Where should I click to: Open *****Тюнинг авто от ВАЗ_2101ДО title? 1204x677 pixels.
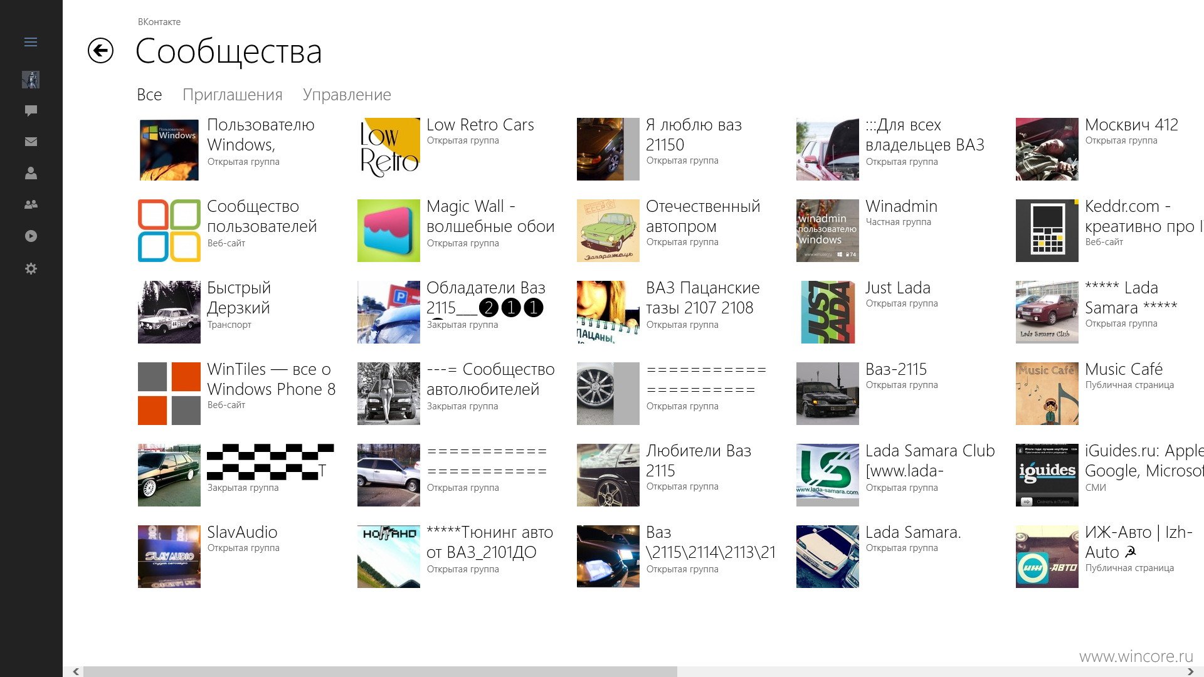[x=490, y=542]
